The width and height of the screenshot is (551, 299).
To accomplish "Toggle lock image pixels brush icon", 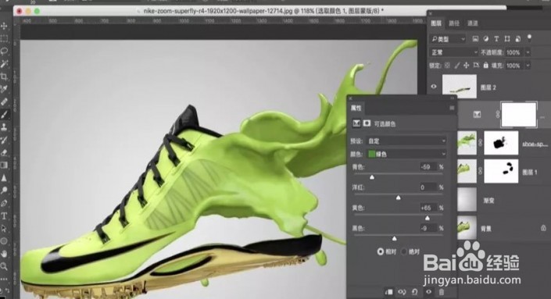I will coord(457,66).
